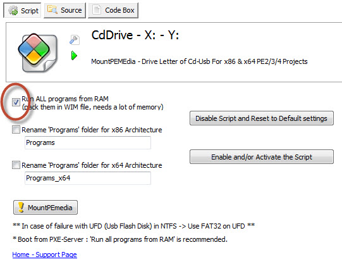
Task: Click the CdDrive - X: - Y: title
Action: pyautogui.click(x=135, y=35)
